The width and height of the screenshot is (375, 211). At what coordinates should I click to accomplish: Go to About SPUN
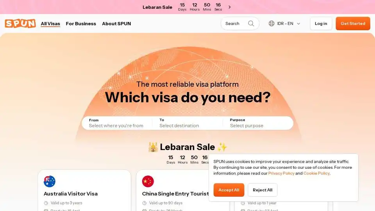pos(116,23)
